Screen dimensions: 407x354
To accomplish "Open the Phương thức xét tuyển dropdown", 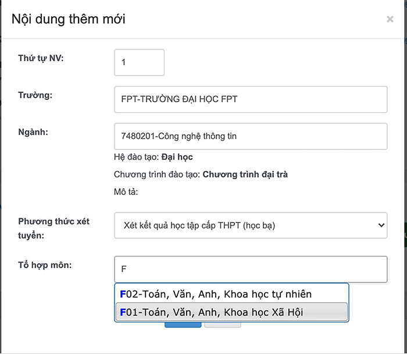I will [251, 225].
